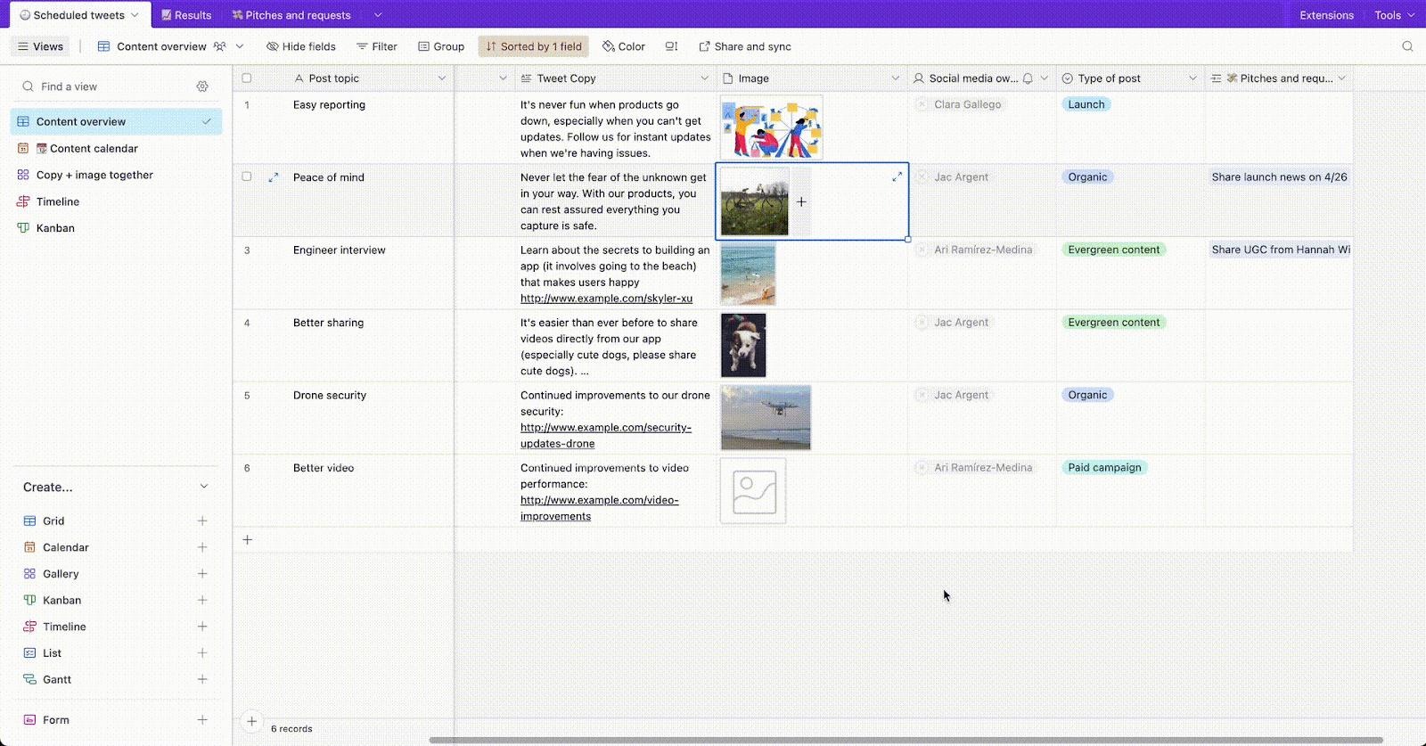Click plus next to Grid view
The height and width of the screenshot is (746, 1426).
pos(202,521)
